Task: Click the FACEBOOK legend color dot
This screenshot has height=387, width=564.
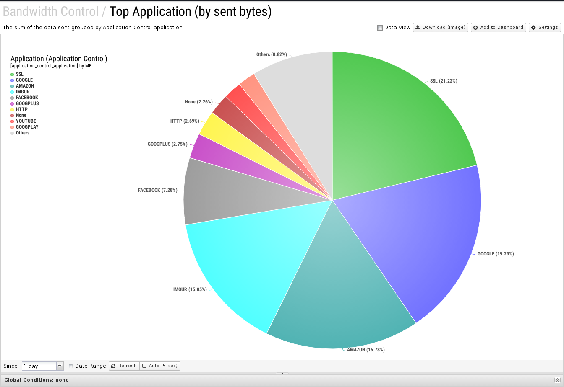Action: coord(12,98)
